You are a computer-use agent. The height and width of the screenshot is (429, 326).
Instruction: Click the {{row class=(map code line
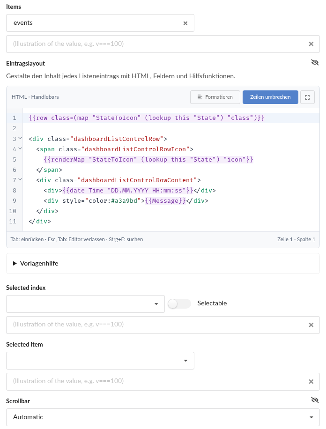(x=147, y=118)
